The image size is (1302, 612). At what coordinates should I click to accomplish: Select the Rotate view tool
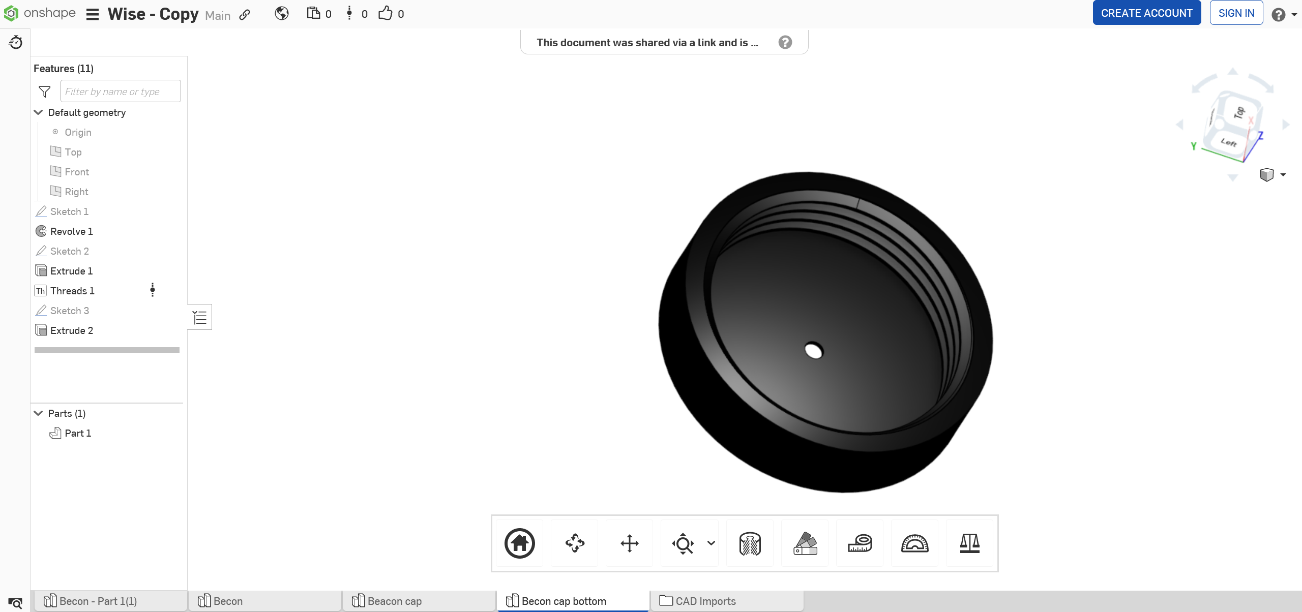[x=575, y=543]
